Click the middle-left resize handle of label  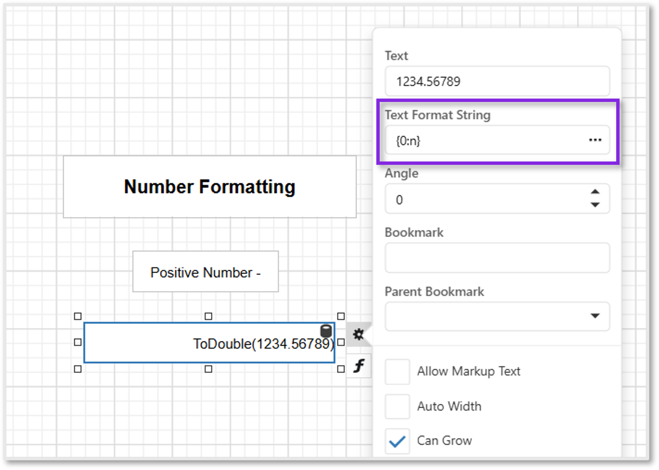coord(78,342)
